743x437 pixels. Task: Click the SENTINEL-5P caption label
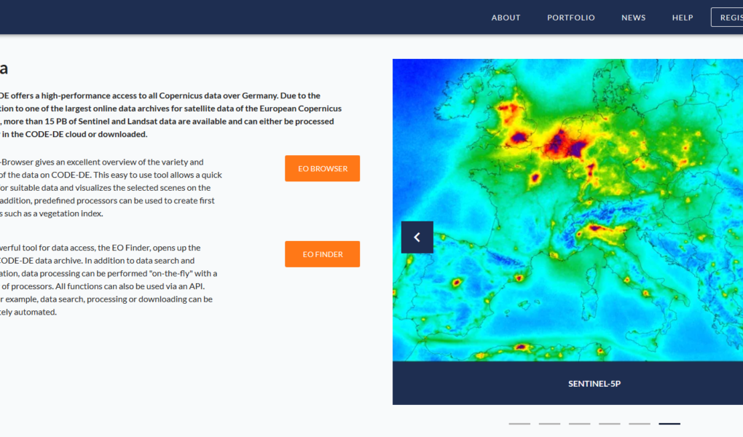[x=594, y=383]
